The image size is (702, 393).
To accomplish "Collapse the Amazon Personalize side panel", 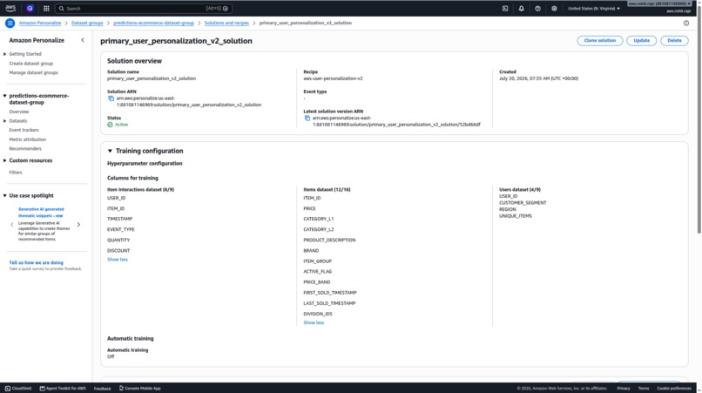I will (x=83, y=40).
